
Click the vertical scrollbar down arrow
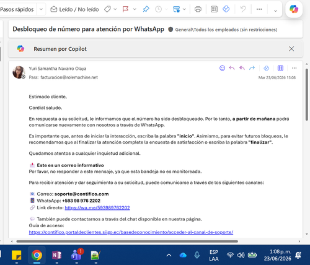pos(307,234)
